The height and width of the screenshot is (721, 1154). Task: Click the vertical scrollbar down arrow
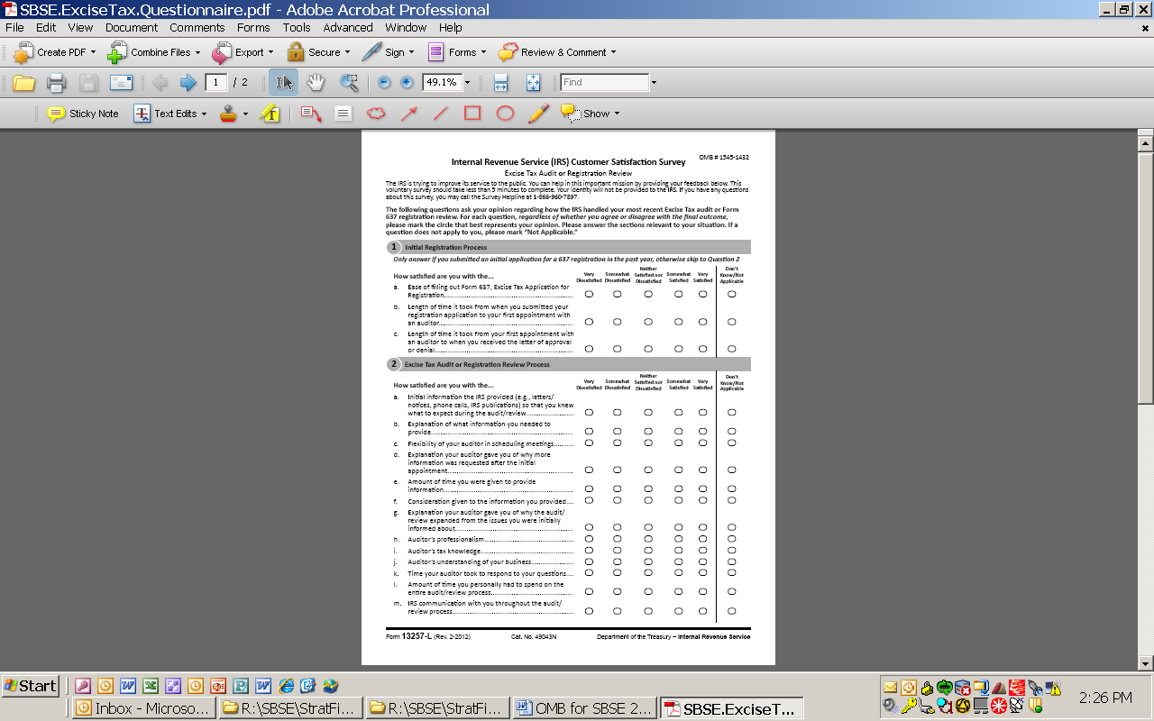pos(1146,663)
